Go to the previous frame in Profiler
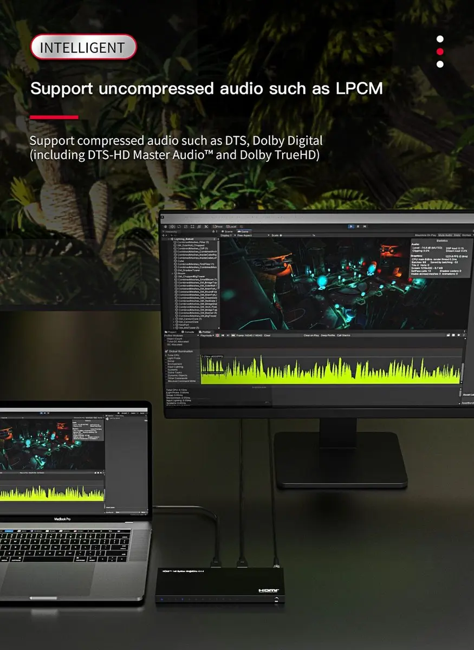474x650 pixels. (223, 335)
